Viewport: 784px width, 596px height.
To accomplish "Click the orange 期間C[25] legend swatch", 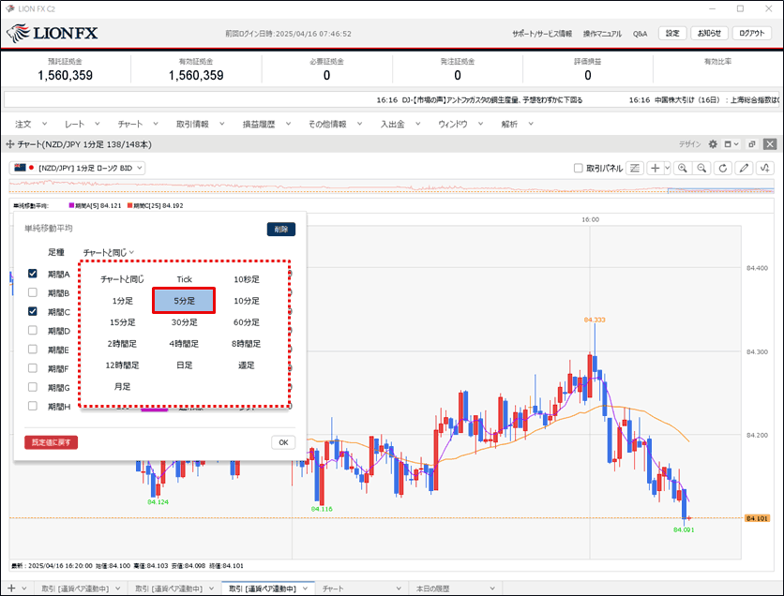I will click(x=130, y=205).
